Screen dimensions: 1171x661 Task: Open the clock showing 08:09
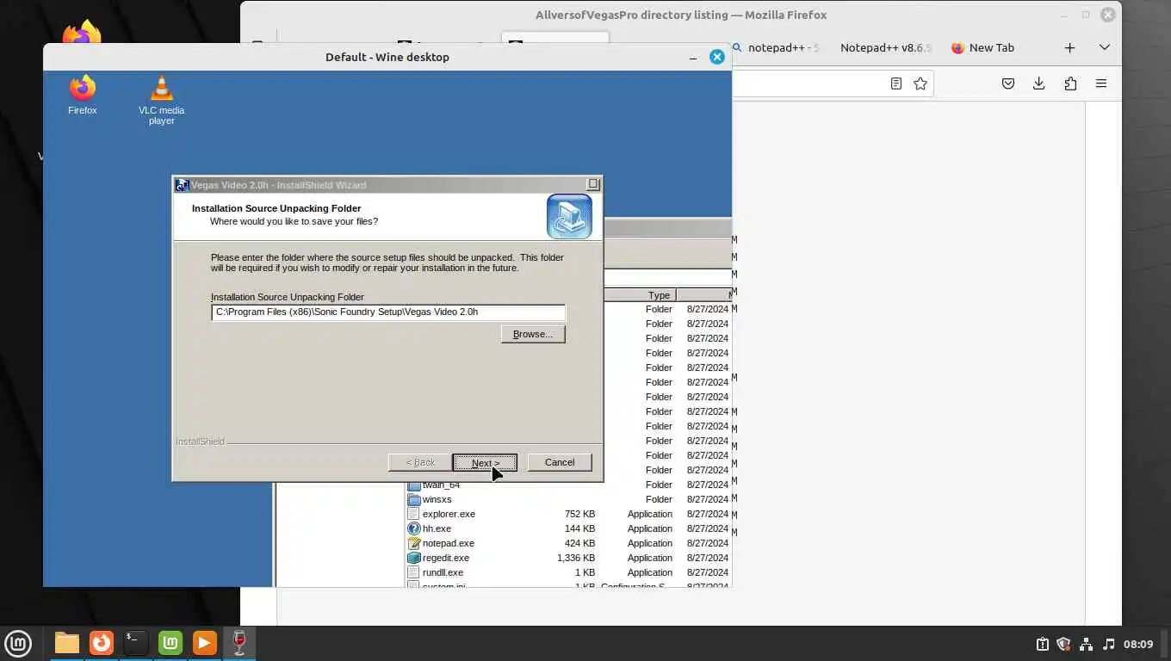pos(1138,644)
